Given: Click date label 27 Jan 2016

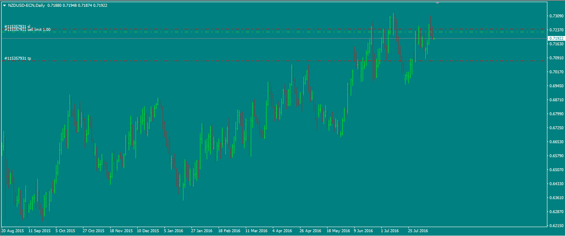Looking at the screenshot, I should (202, 231).
